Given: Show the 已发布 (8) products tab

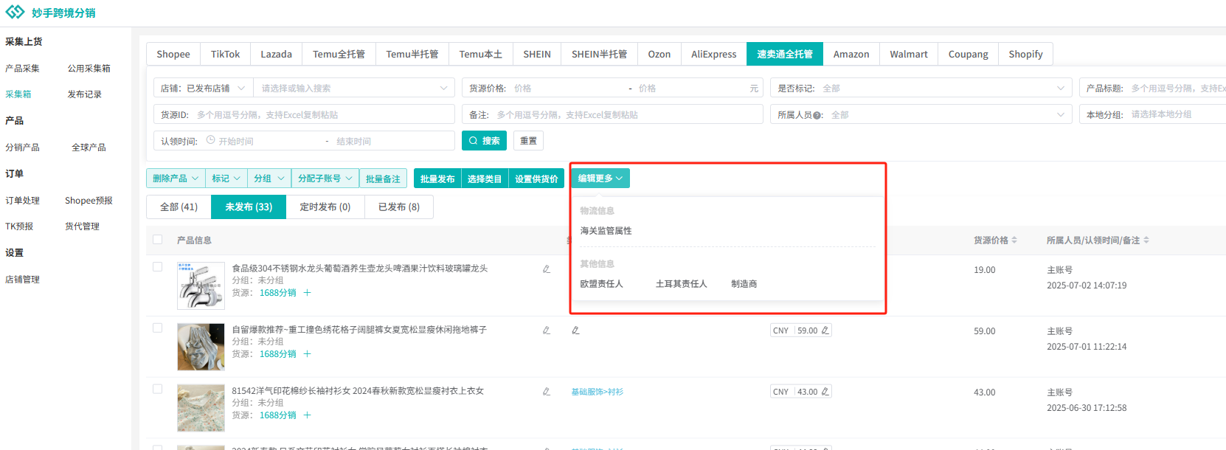Looking at the screenshot, I should tap(399, 207).
